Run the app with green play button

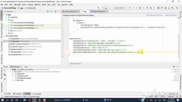130,8
